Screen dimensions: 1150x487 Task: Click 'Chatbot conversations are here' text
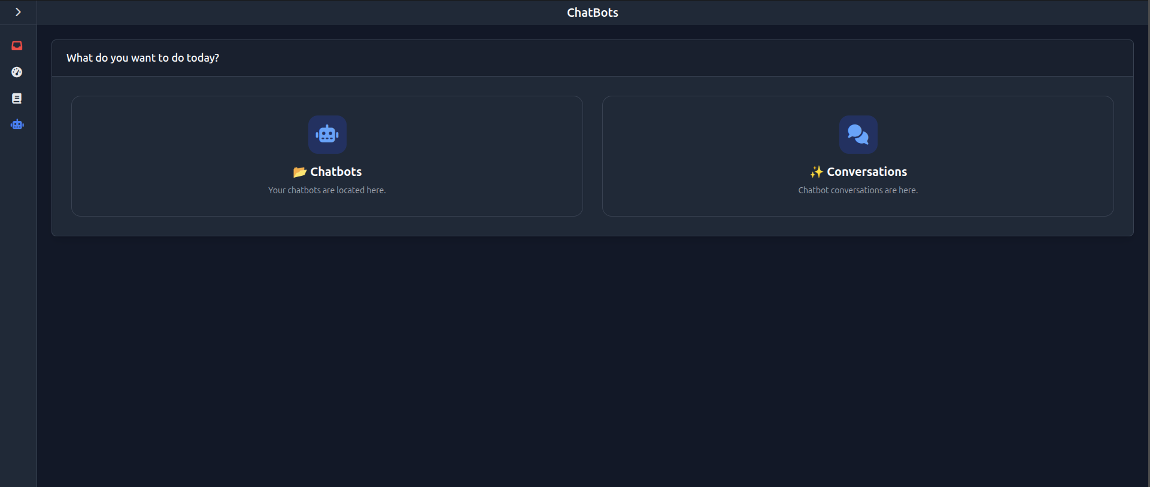click(858, 190)
